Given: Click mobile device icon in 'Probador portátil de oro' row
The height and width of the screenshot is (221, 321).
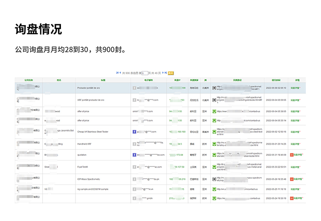Looking at the screenshot, I should pos(214,88).
